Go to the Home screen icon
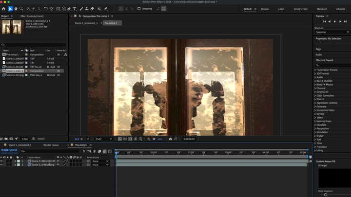351x197 pixels. 3,9
